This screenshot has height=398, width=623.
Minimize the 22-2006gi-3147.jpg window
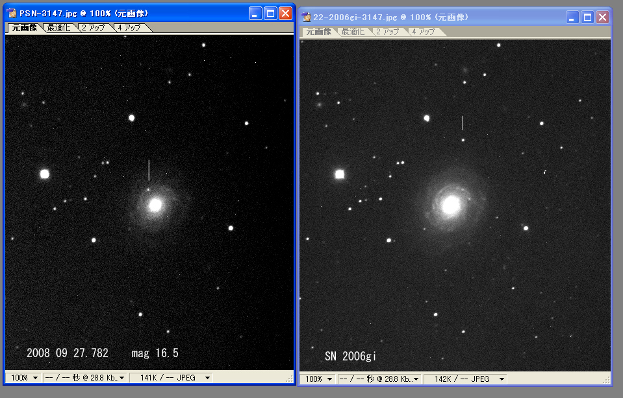[572, 18]
